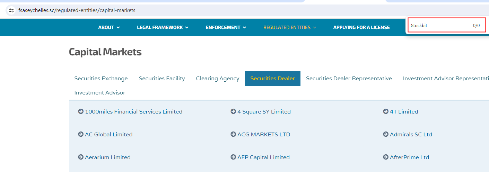Image resolution: width=489 pixels, height=172 pixels.
Task: Click arrow icon beside 4T Limited
Action: (386, 111)
